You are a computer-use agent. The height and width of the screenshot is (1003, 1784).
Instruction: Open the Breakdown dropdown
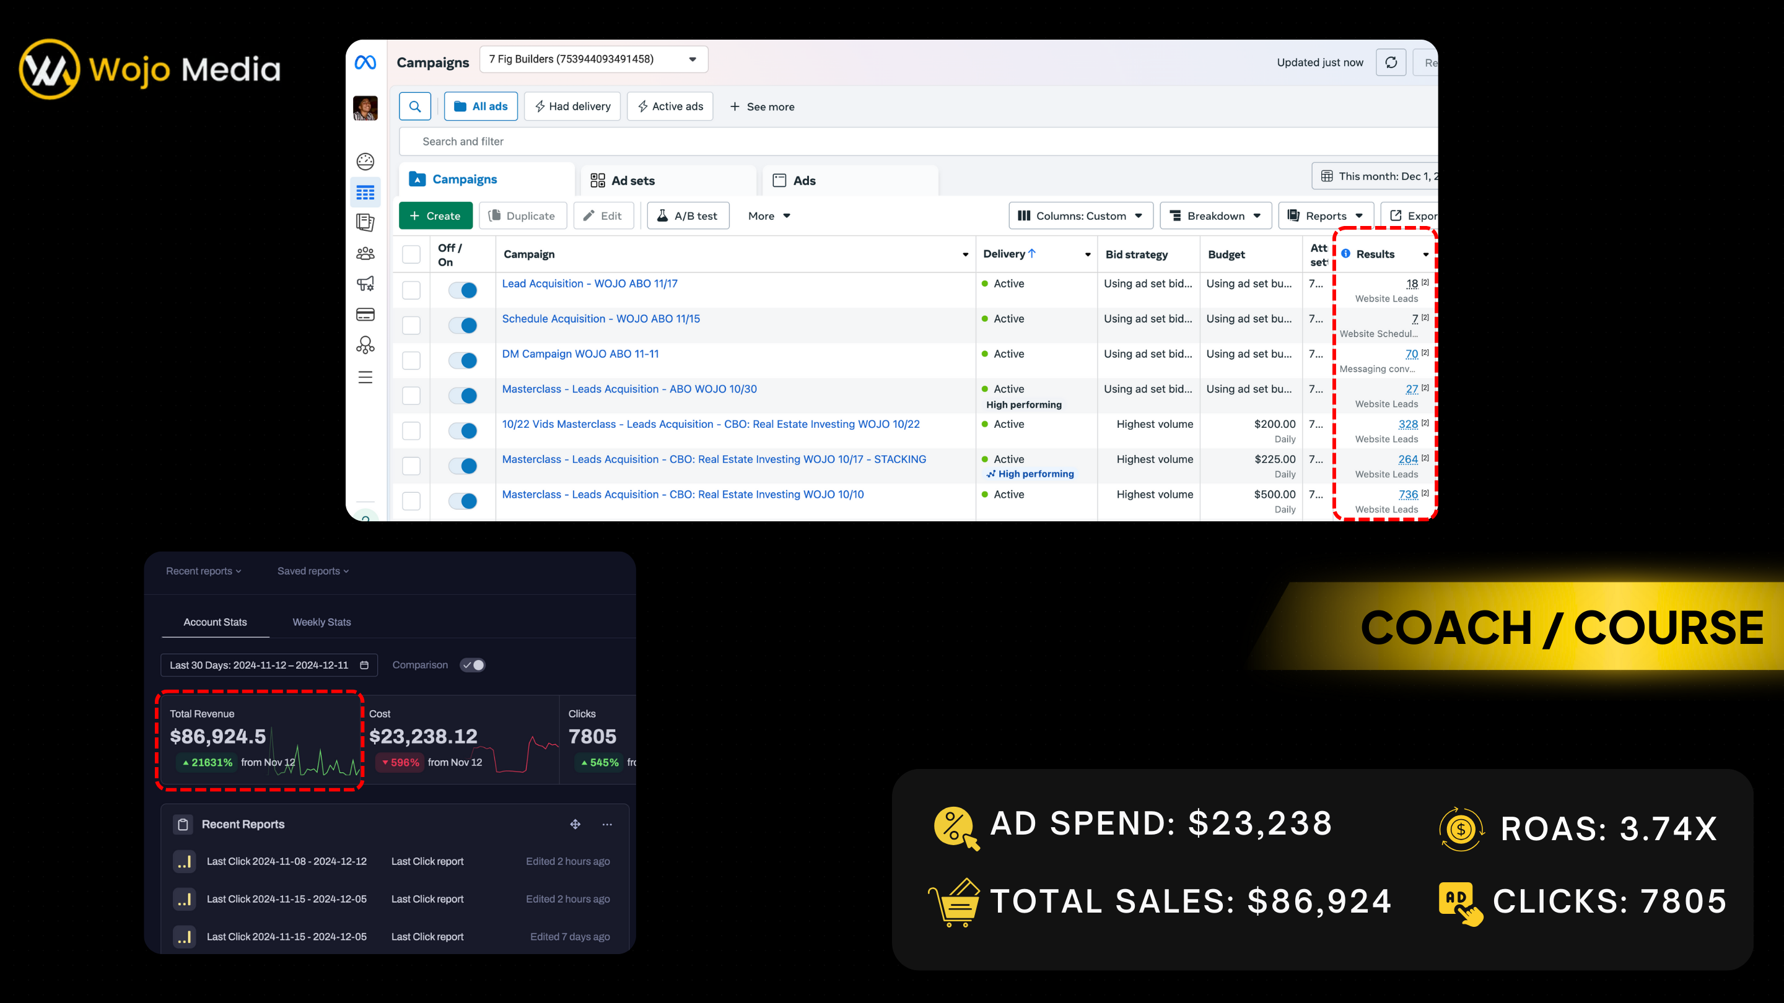[x=1215, y=216]
